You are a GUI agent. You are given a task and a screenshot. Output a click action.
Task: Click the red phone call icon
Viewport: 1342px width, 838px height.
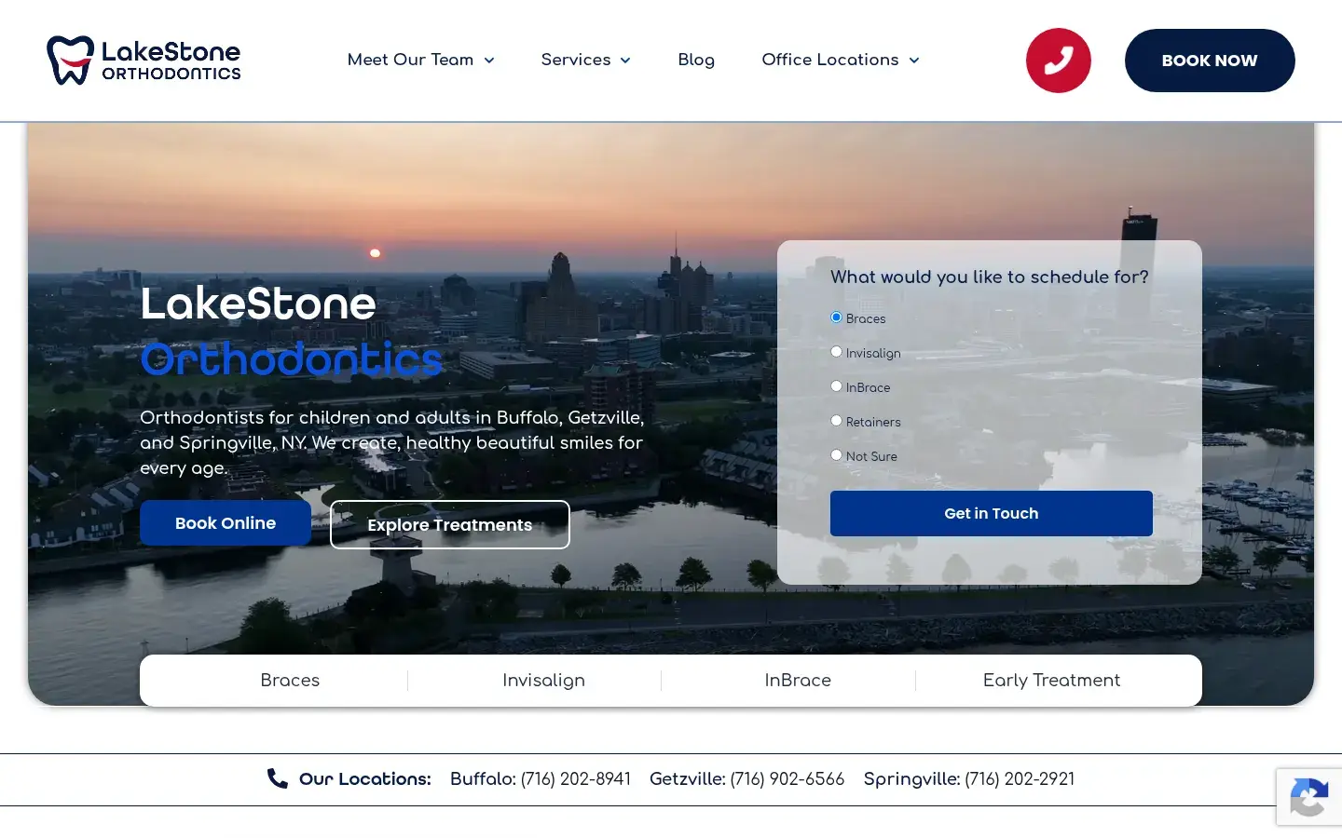pyautogui.click(x=1059, y=61)
